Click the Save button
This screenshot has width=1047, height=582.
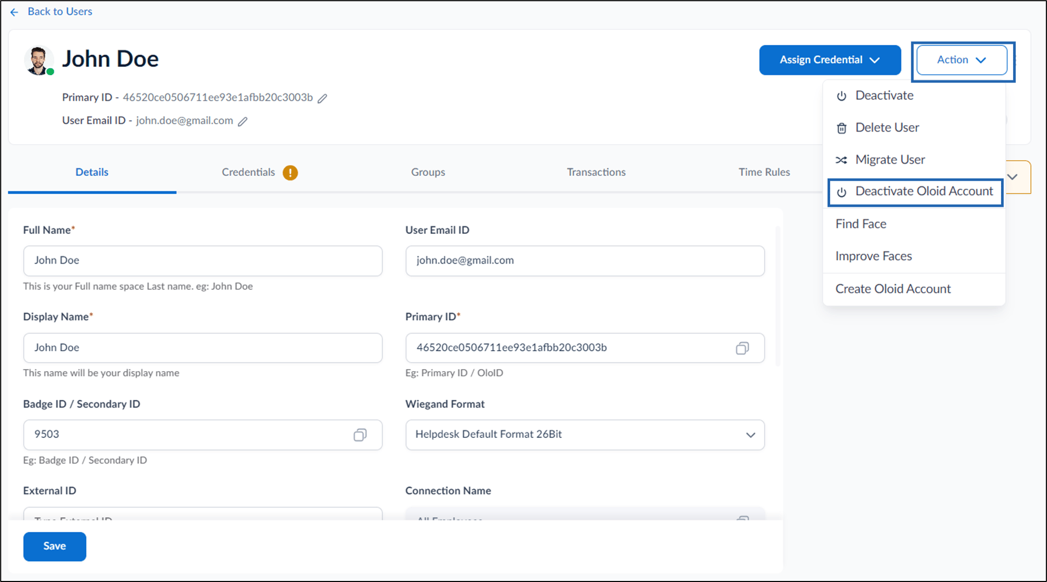(x=55, y=547)
